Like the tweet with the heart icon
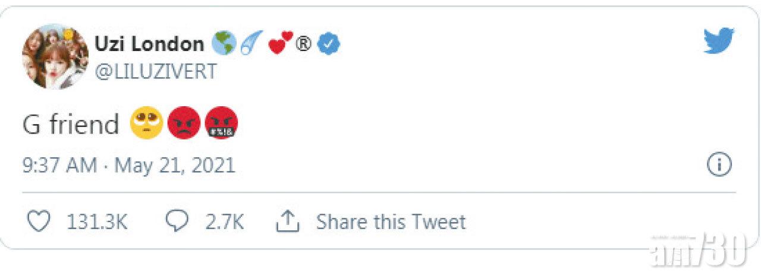Screen dimensions: 761x279 point(39,222)
